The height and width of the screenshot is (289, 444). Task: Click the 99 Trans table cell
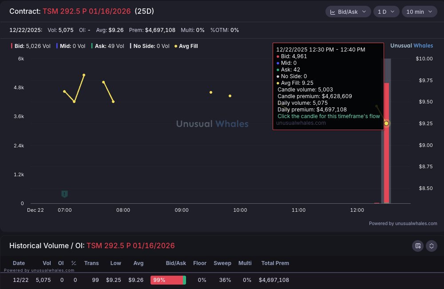tap(95, 280)
